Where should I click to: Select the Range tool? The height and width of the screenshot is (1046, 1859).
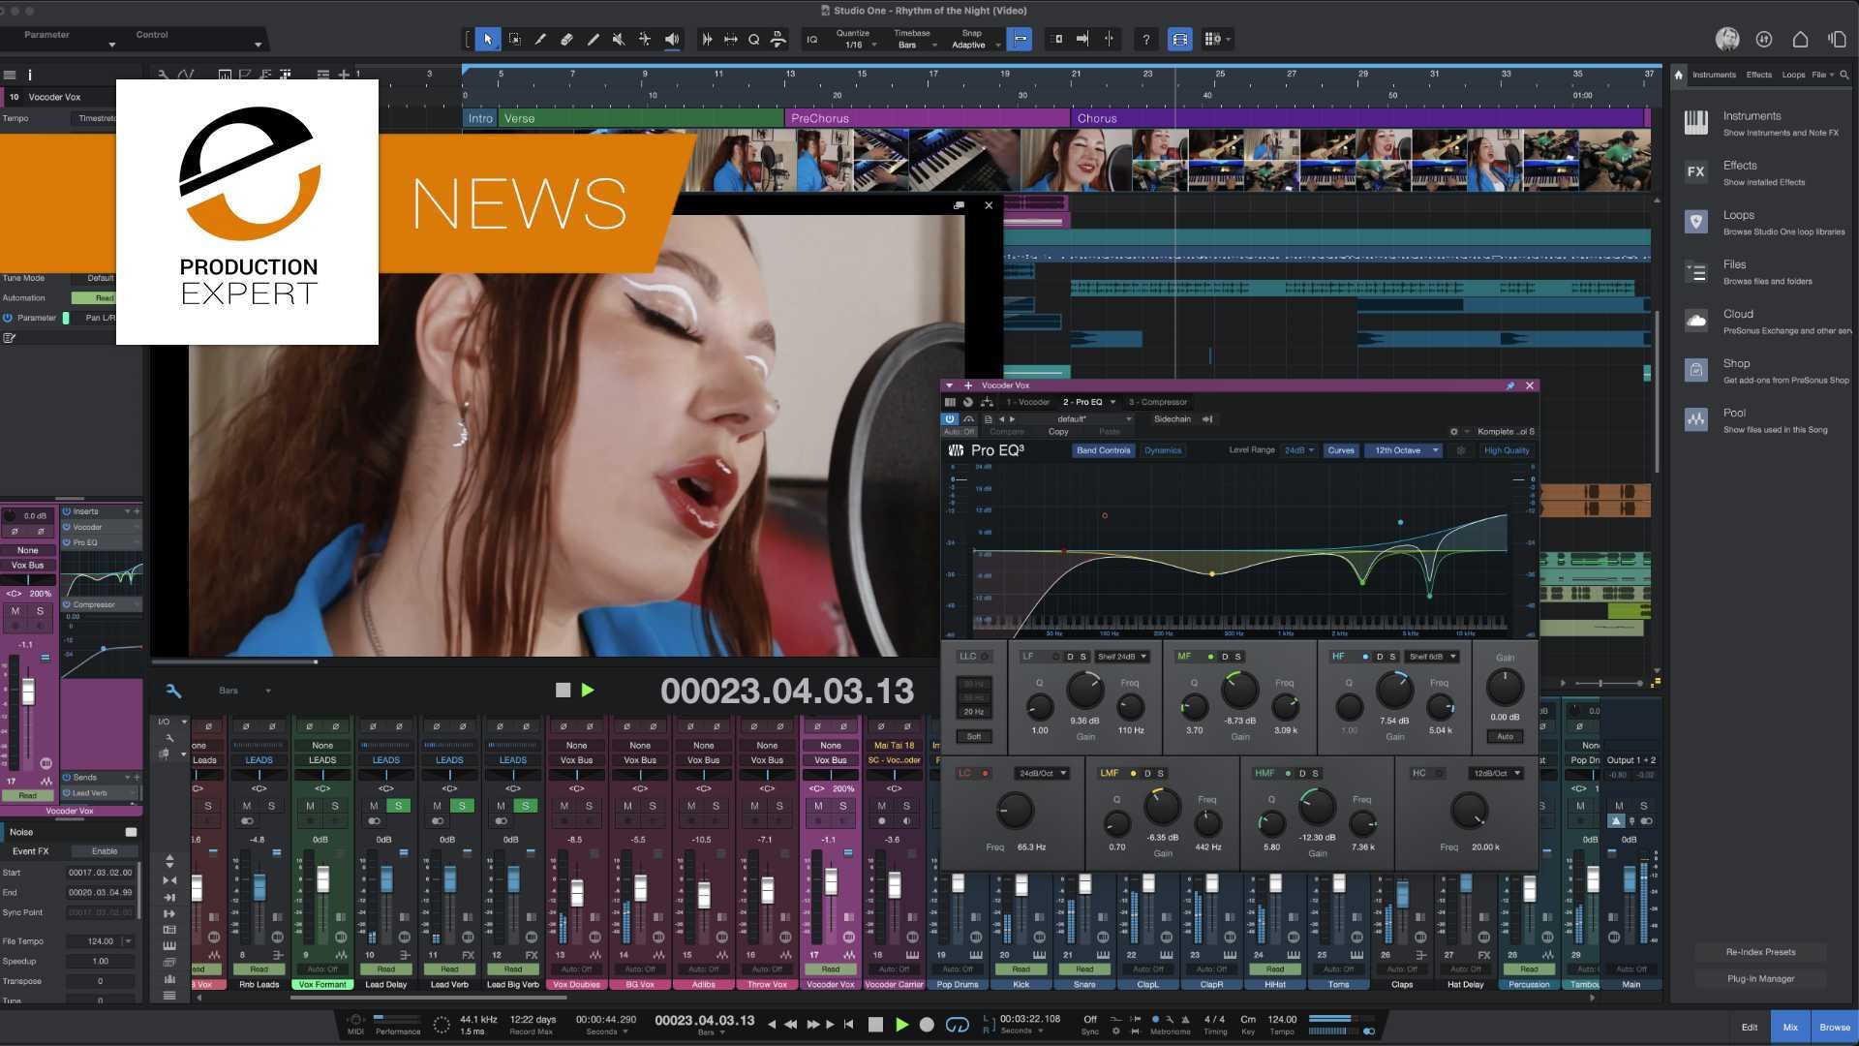[514, 40]
